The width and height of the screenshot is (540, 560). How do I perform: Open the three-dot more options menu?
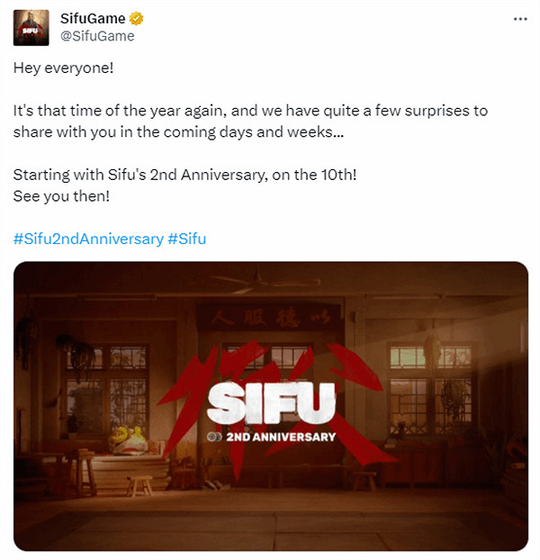pyautogui.click(x=520, y=19)
